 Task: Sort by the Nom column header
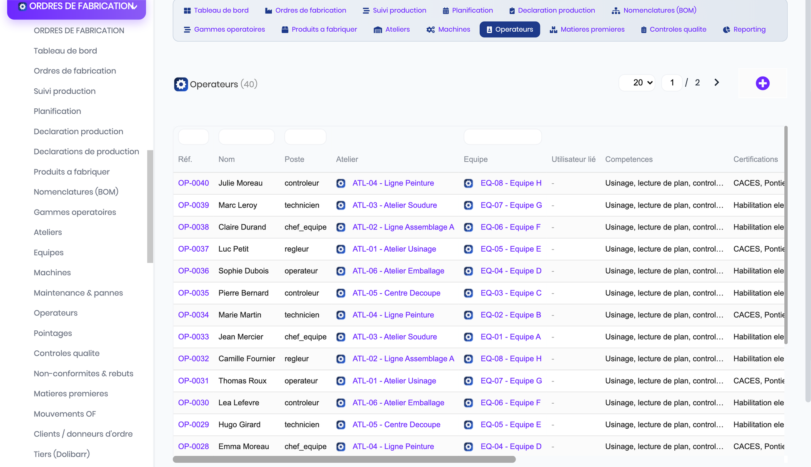pos(226,160)
